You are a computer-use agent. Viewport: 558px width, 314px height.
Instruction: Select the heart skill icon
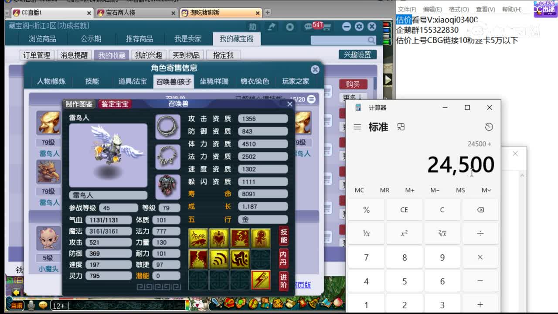(219, 238)
